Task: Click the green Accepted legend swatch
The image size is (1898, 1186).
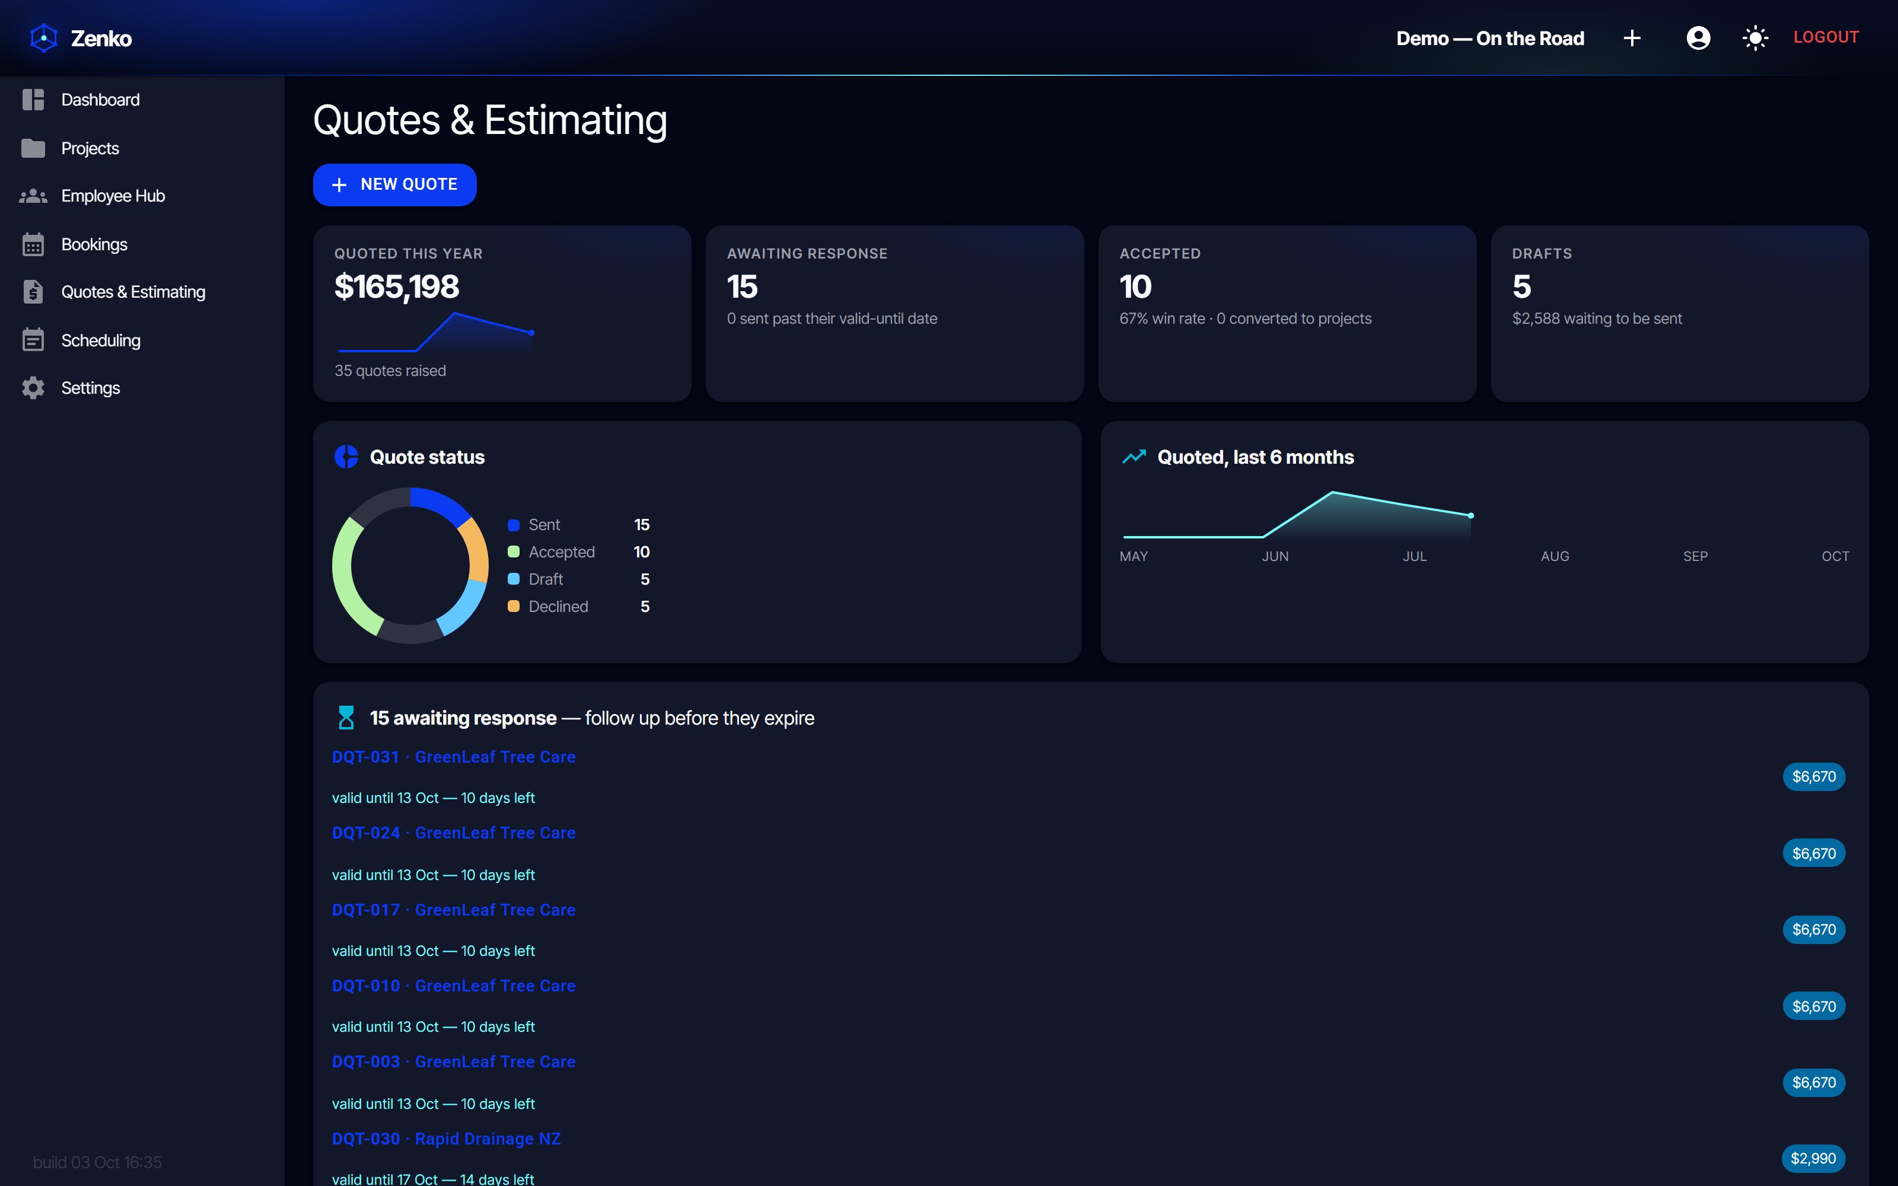Action: pos(514,551)
